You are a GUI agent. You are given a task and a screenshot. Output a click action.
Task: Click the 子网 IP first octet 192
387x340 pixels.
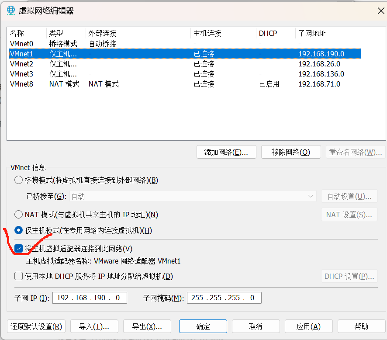[63, 298]
